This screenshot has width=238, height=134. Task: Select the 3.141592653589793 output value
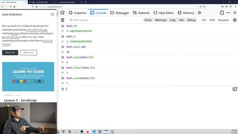(x=79, y=31)
